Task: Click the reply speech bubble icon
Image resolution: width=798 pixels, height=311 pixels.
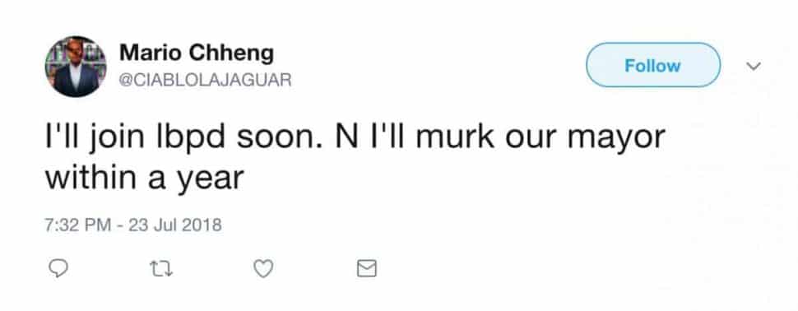Action: click(58, 267)
